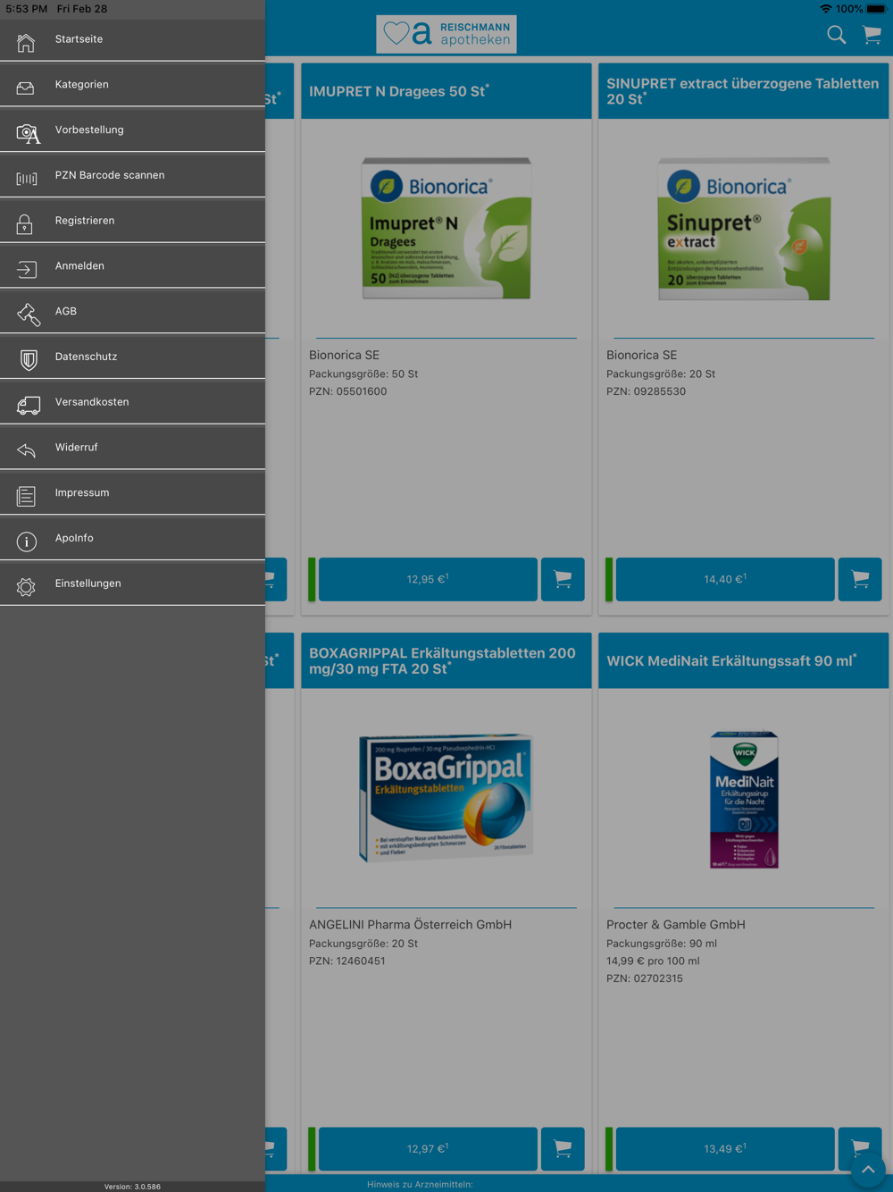Select Registrieren menu item
893x1192 pixels.
point(132,221)
